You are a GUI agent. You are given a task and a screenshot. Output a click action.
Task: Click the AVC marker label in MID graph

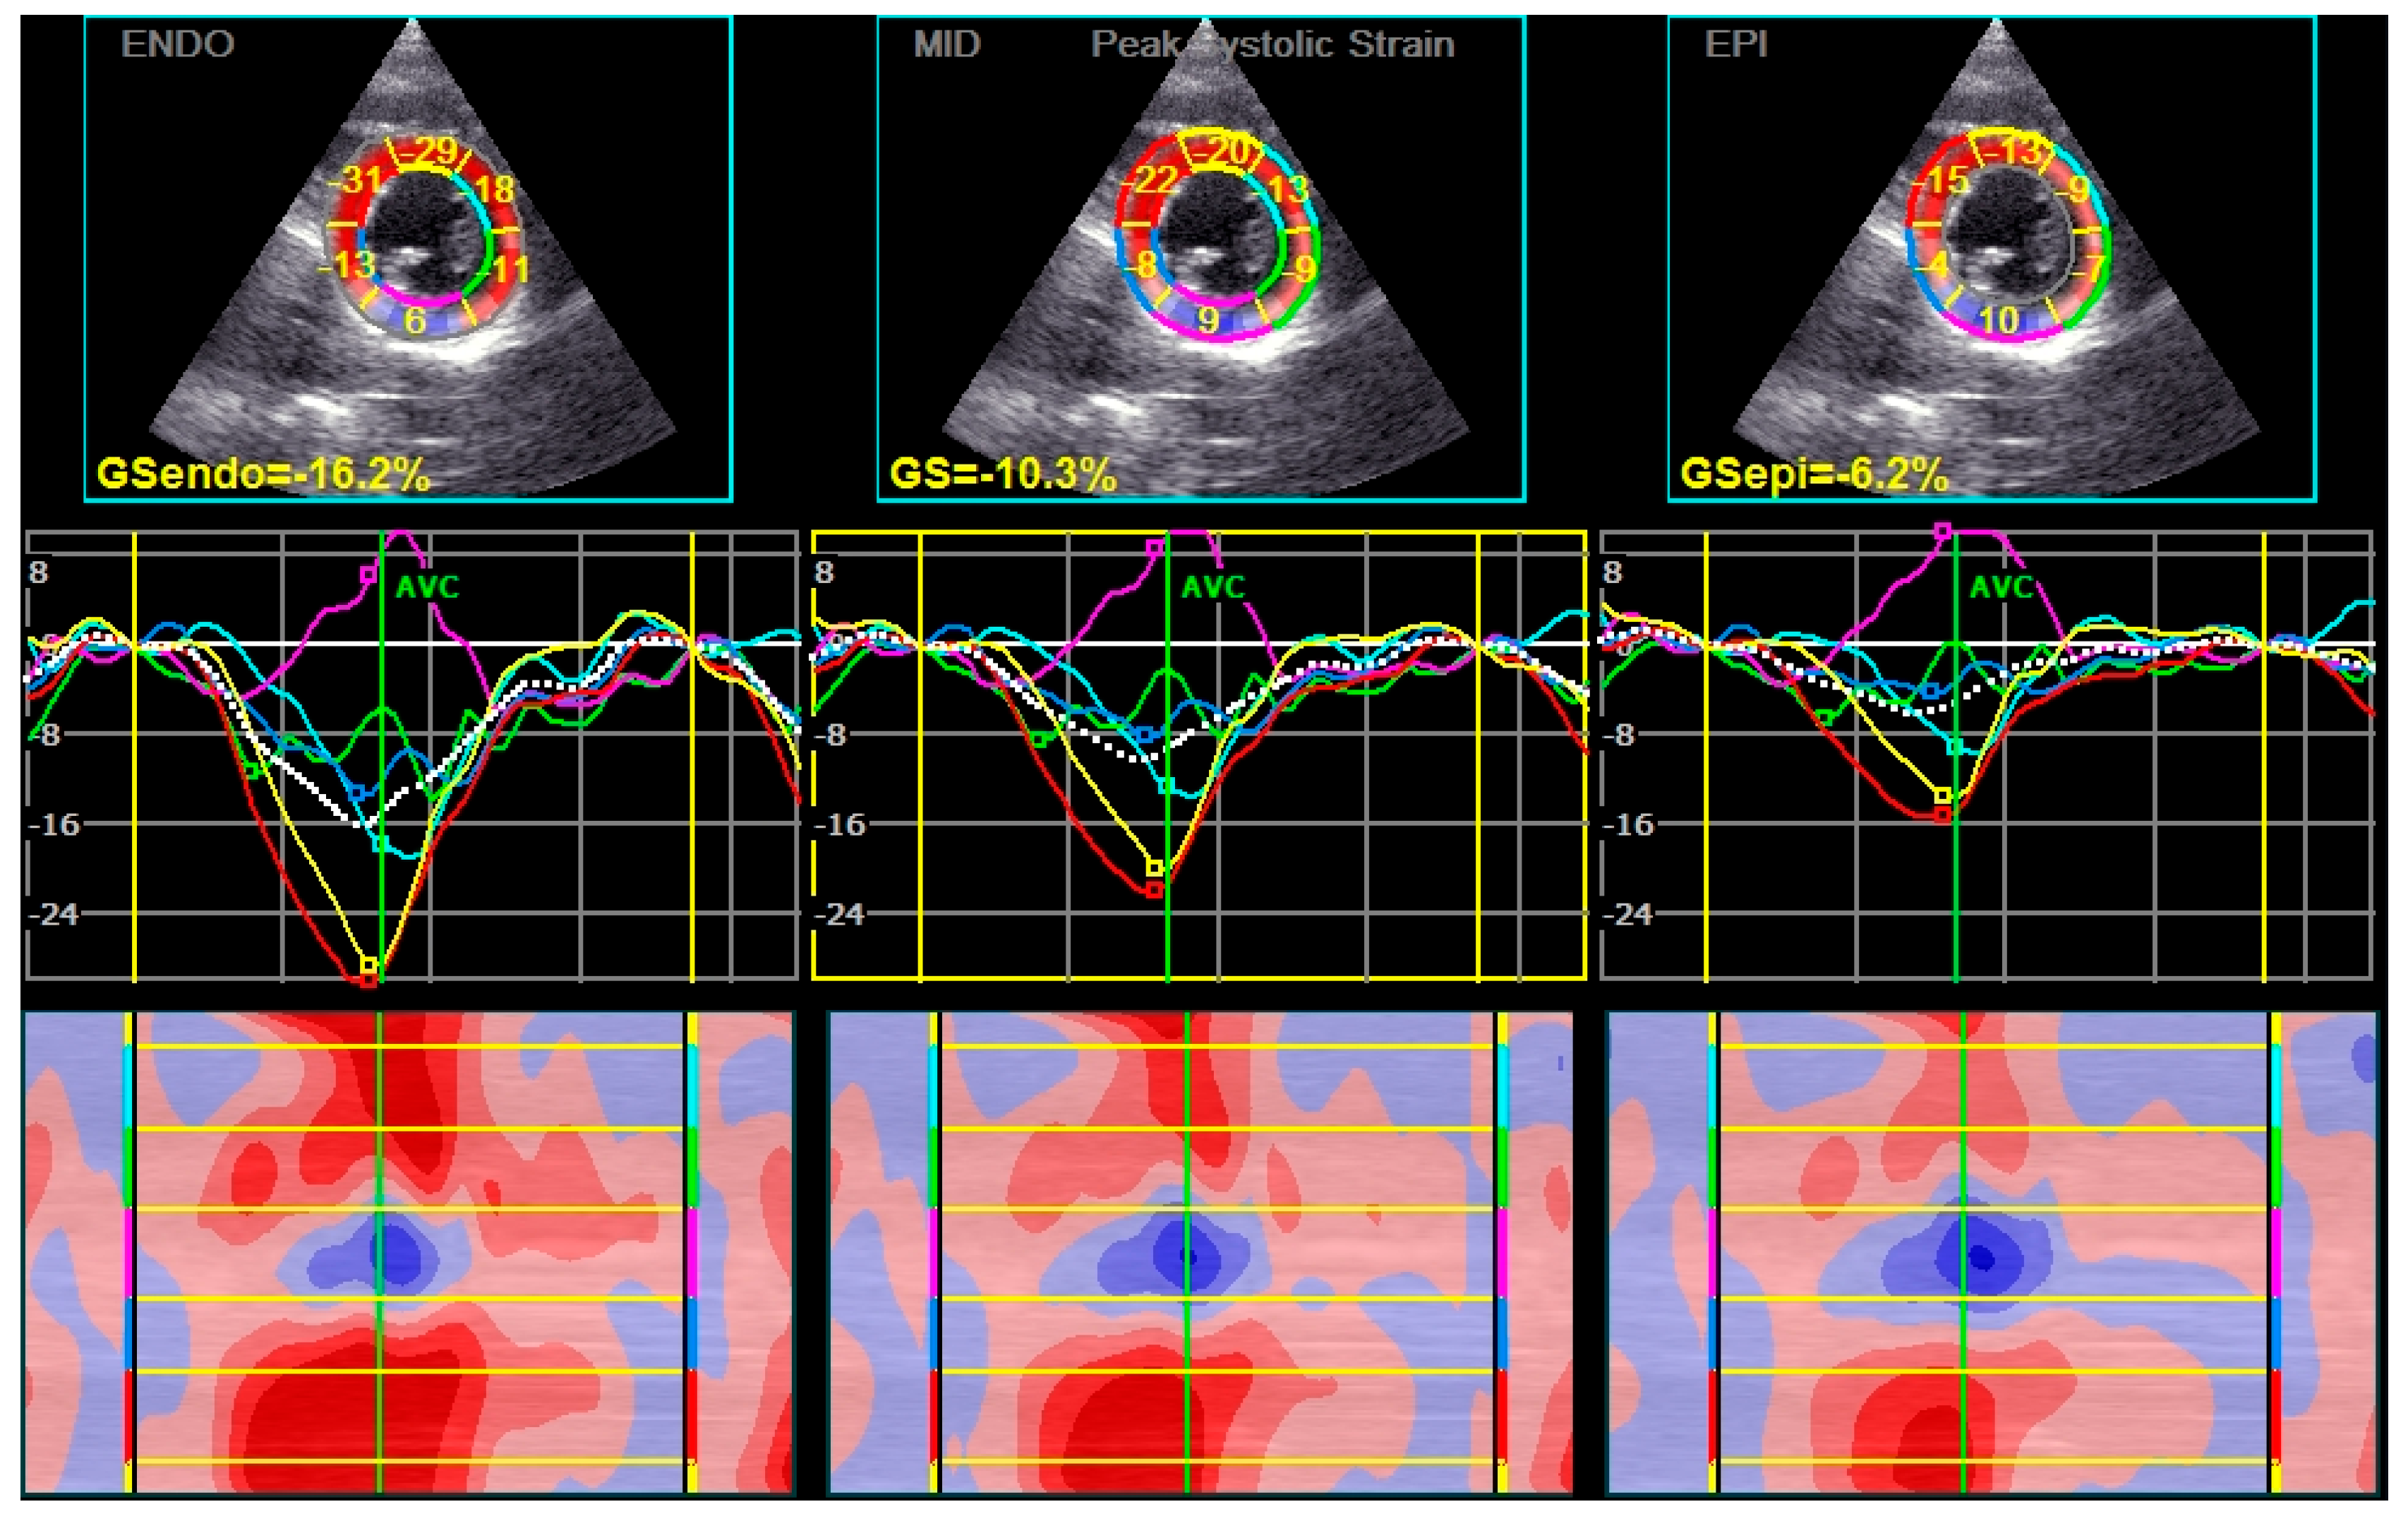pos(1213,587)
